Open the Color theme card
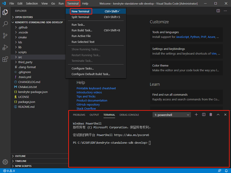231x173 pixels. [x=186, y=68]
